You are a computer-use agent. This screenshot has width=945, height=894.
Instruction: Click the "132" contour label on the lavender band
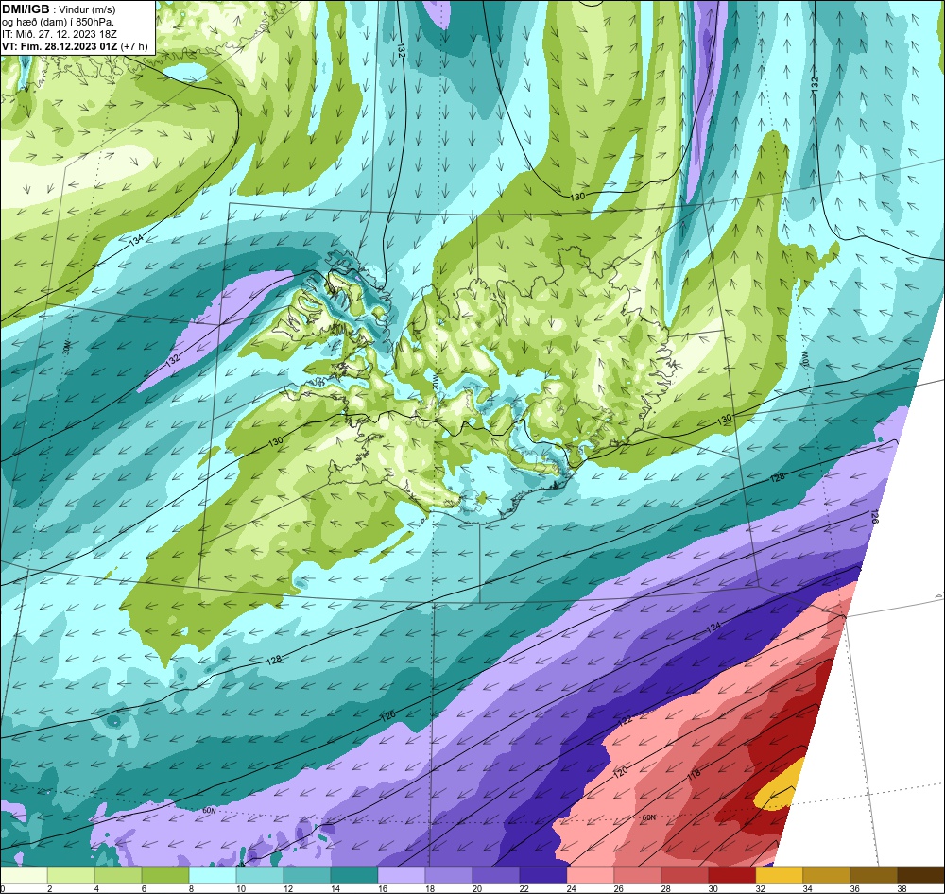pyautogui.click(x=172, y=360)
